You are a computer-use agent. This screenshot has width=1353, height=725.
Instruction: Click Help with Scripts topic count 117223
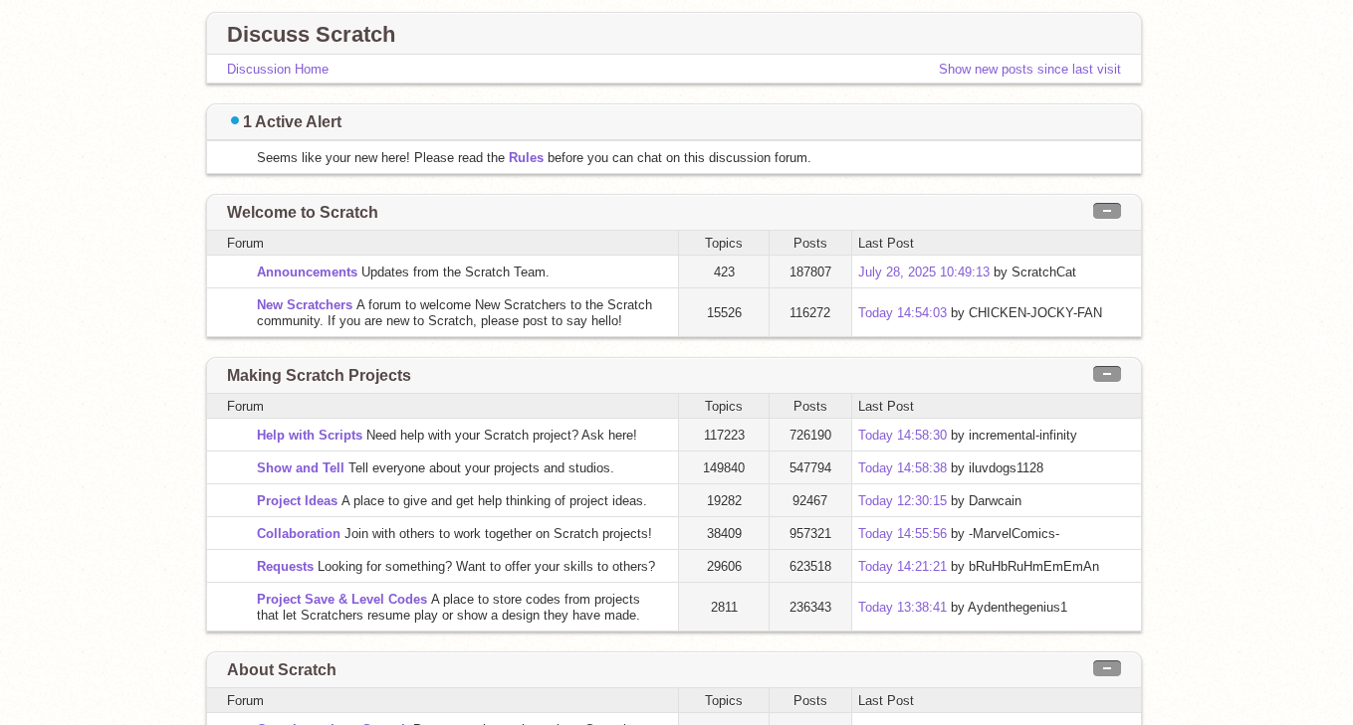pos(724,435)
